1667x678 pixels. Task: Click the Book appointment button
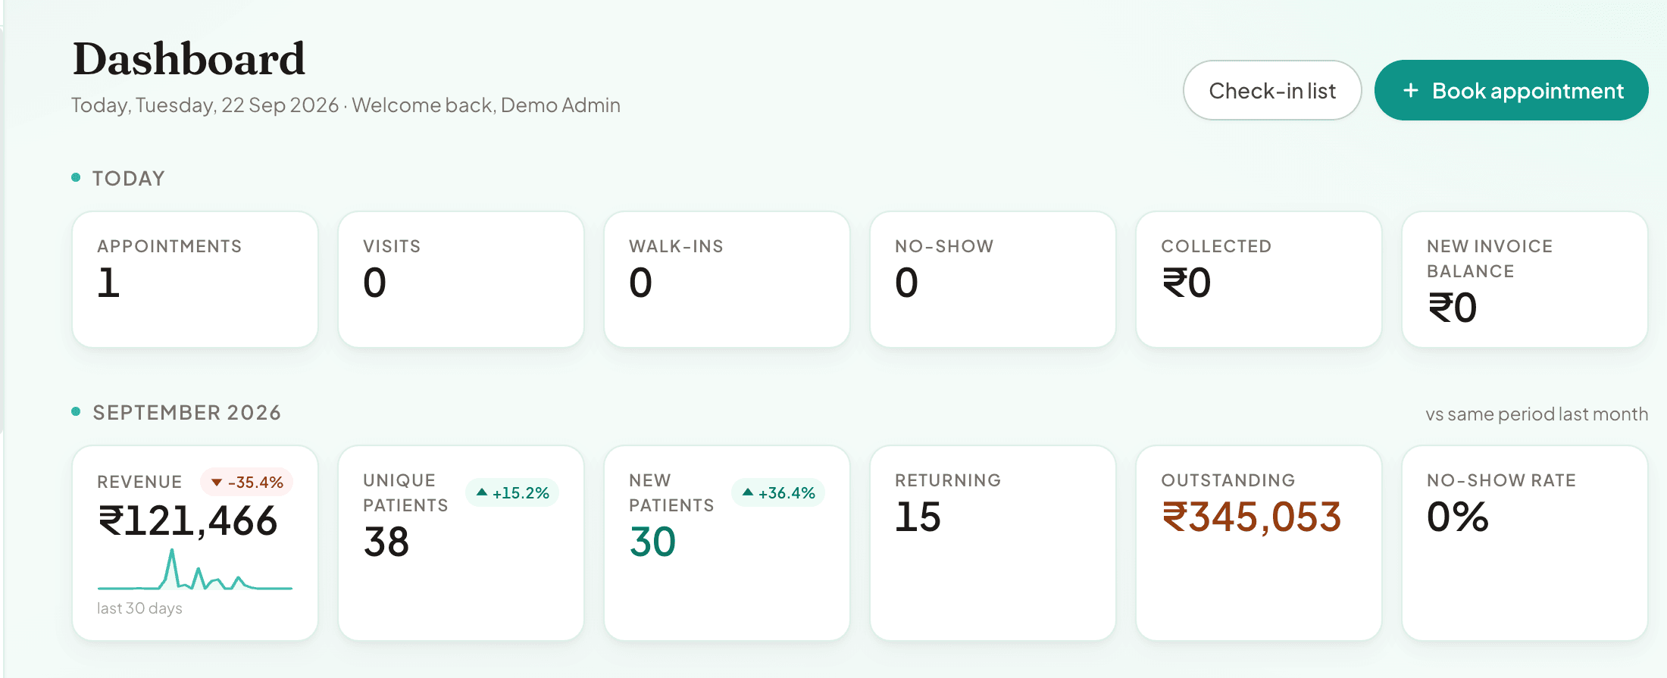(1511, 90)
